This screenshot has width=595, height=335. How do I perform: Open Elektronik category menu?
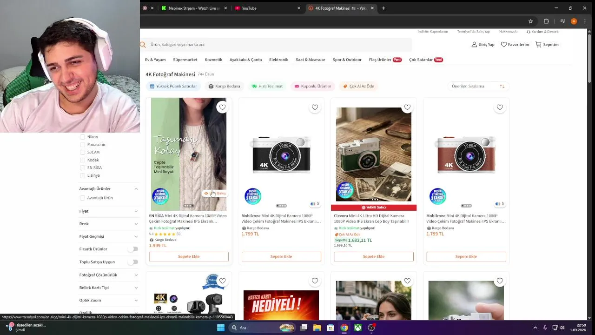[278, 60]
